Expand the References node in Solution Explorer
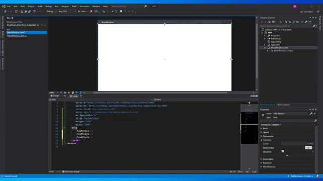This screenshot has width=323, height=181. point(265,39)
